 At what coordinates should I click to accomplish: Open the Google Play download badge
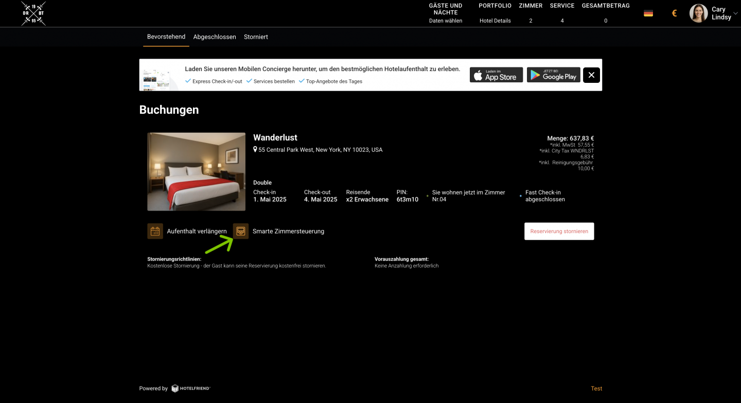554,75
